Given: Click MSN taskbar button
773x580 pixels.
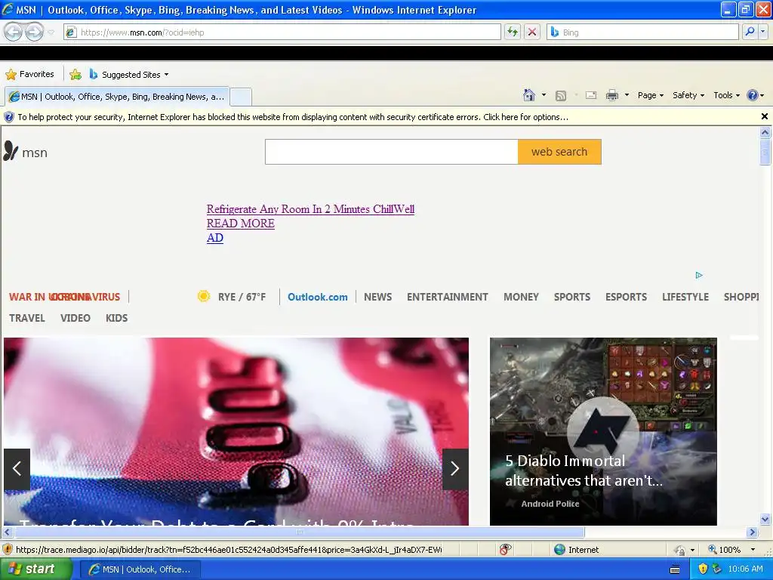Looking at the screenshot, I should 140,569.
